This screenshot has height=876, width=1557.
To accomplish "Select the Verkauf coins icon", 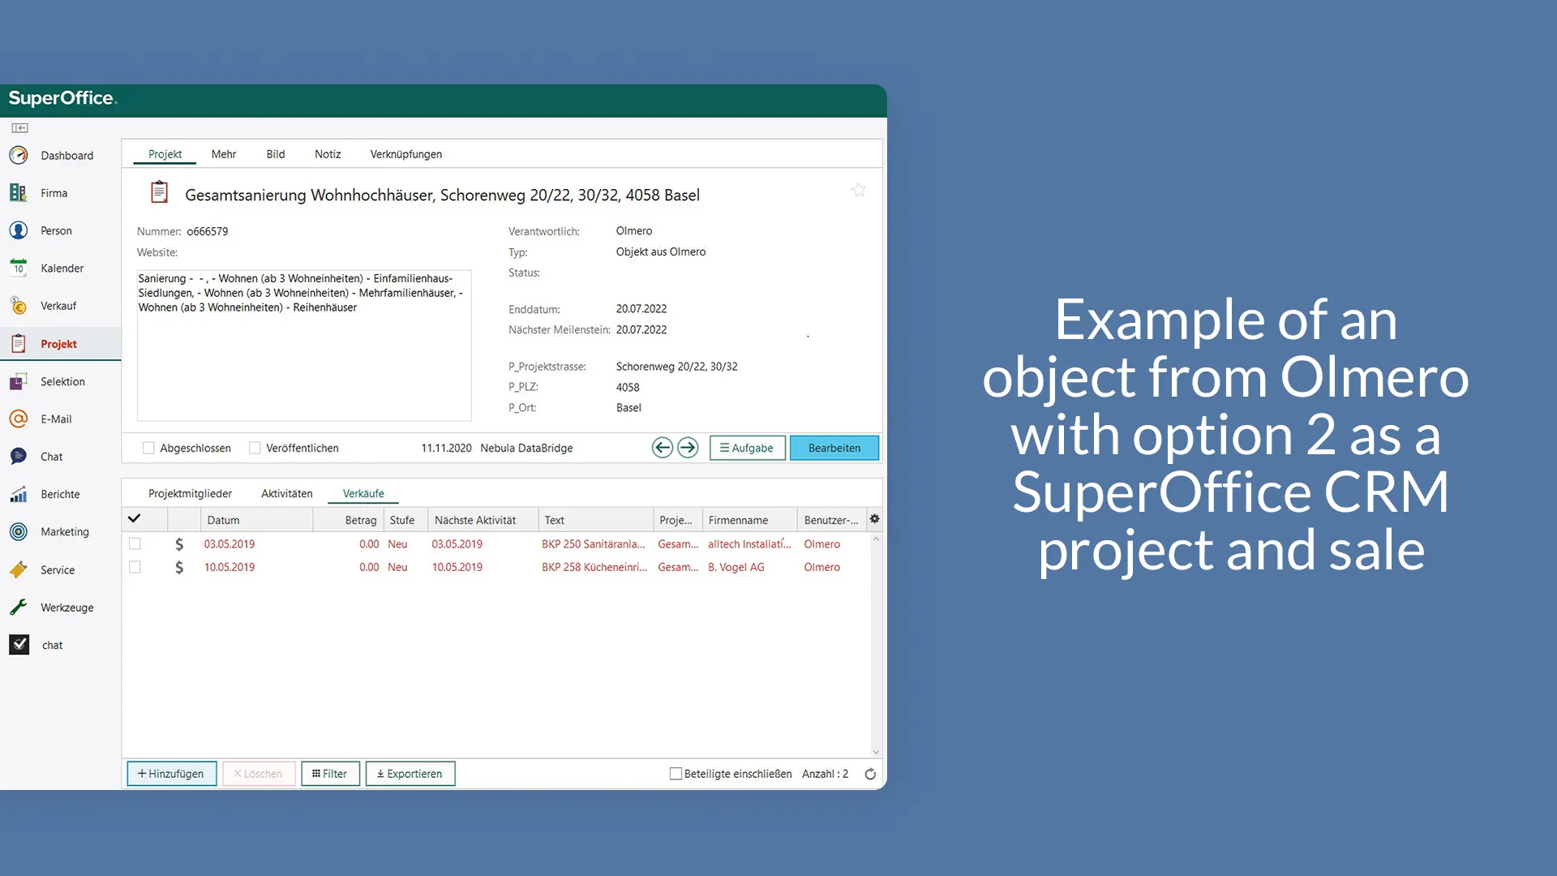I will [x=19, y=306].
